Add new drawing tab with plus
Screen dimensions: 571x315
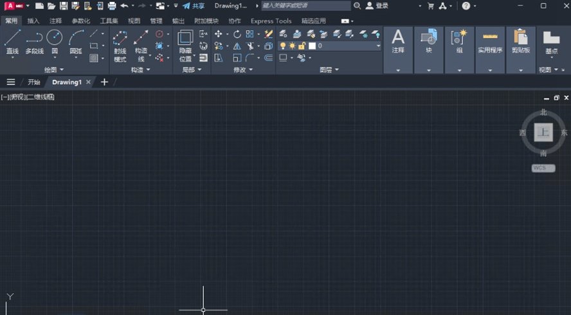click(x=104, y=82)
